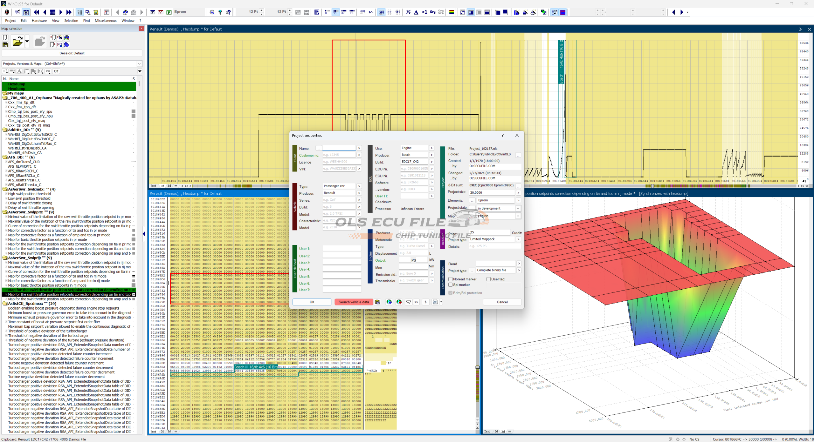
Task: Open the Miscellaneous menu
Action: click(x=106, y=21)
